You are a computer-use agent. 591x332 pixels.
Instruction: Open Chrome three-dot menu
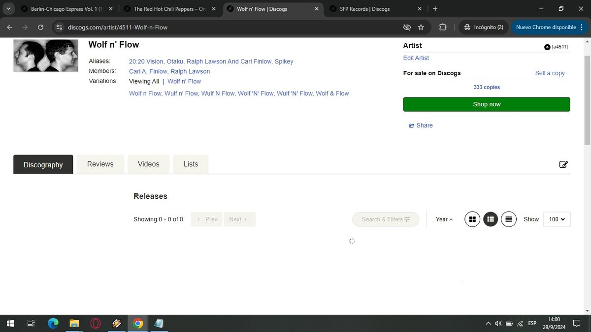pos(582,27)
